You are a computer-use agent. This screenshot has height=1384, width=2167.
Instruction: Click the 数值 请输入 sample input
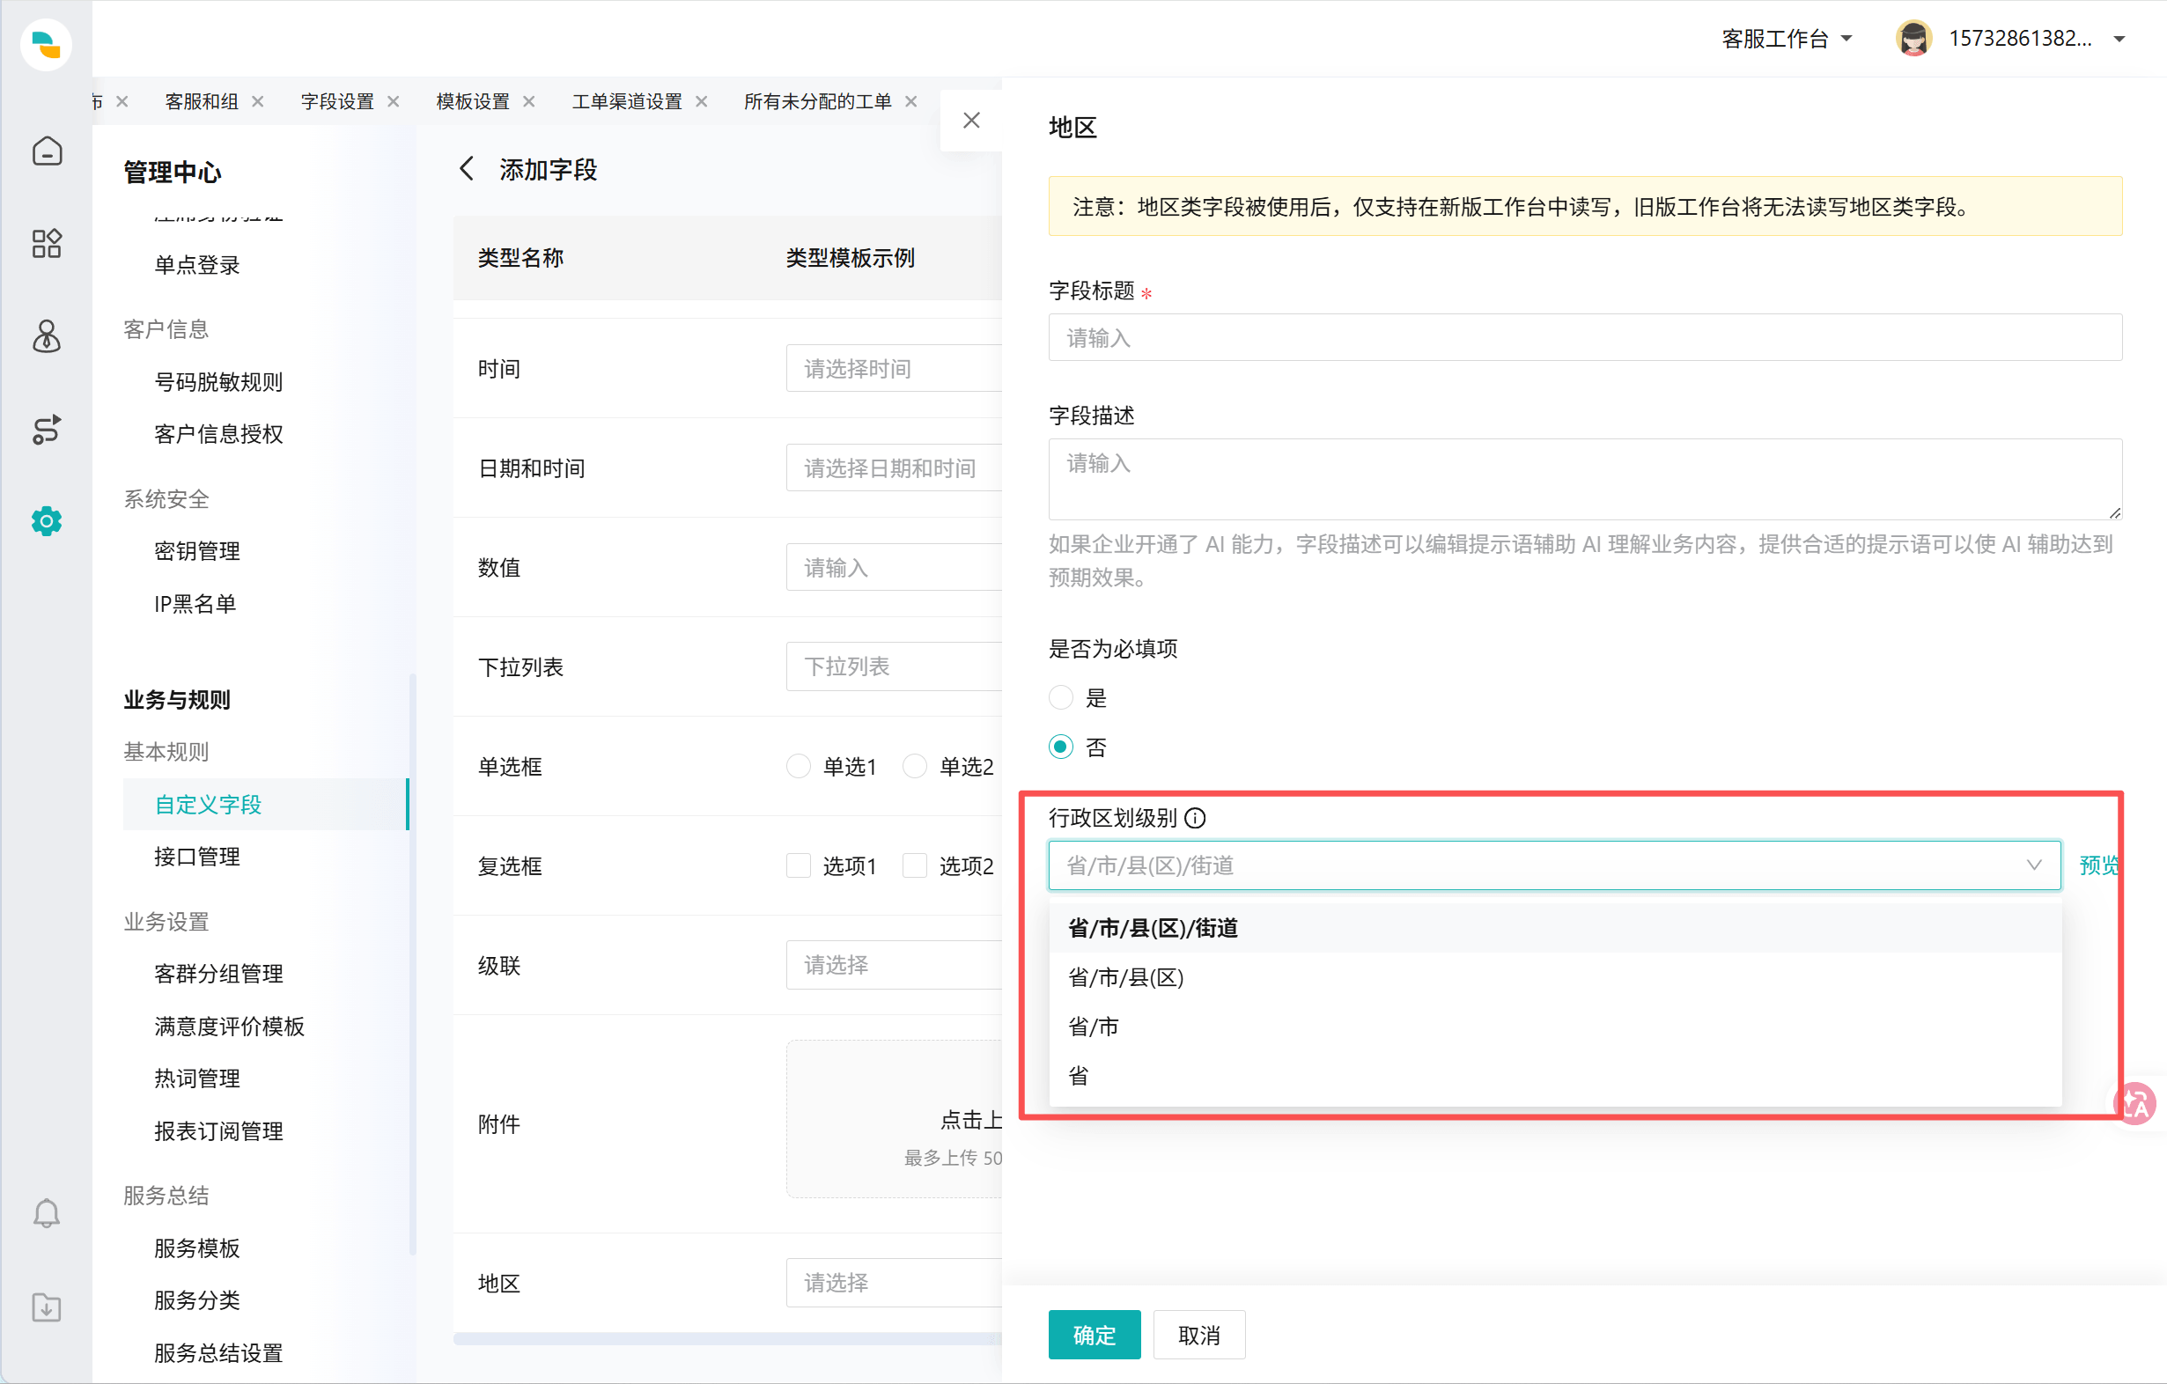[894, 567]
